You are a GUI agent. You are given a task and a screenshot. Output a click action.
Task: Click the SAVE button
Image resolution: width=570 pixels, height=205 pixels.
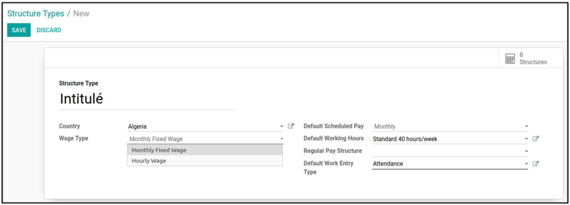(19, 30)
